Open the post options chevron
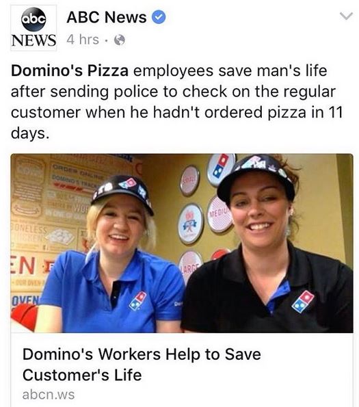Viewport: 359px width, 407px height. click(346, 16)
